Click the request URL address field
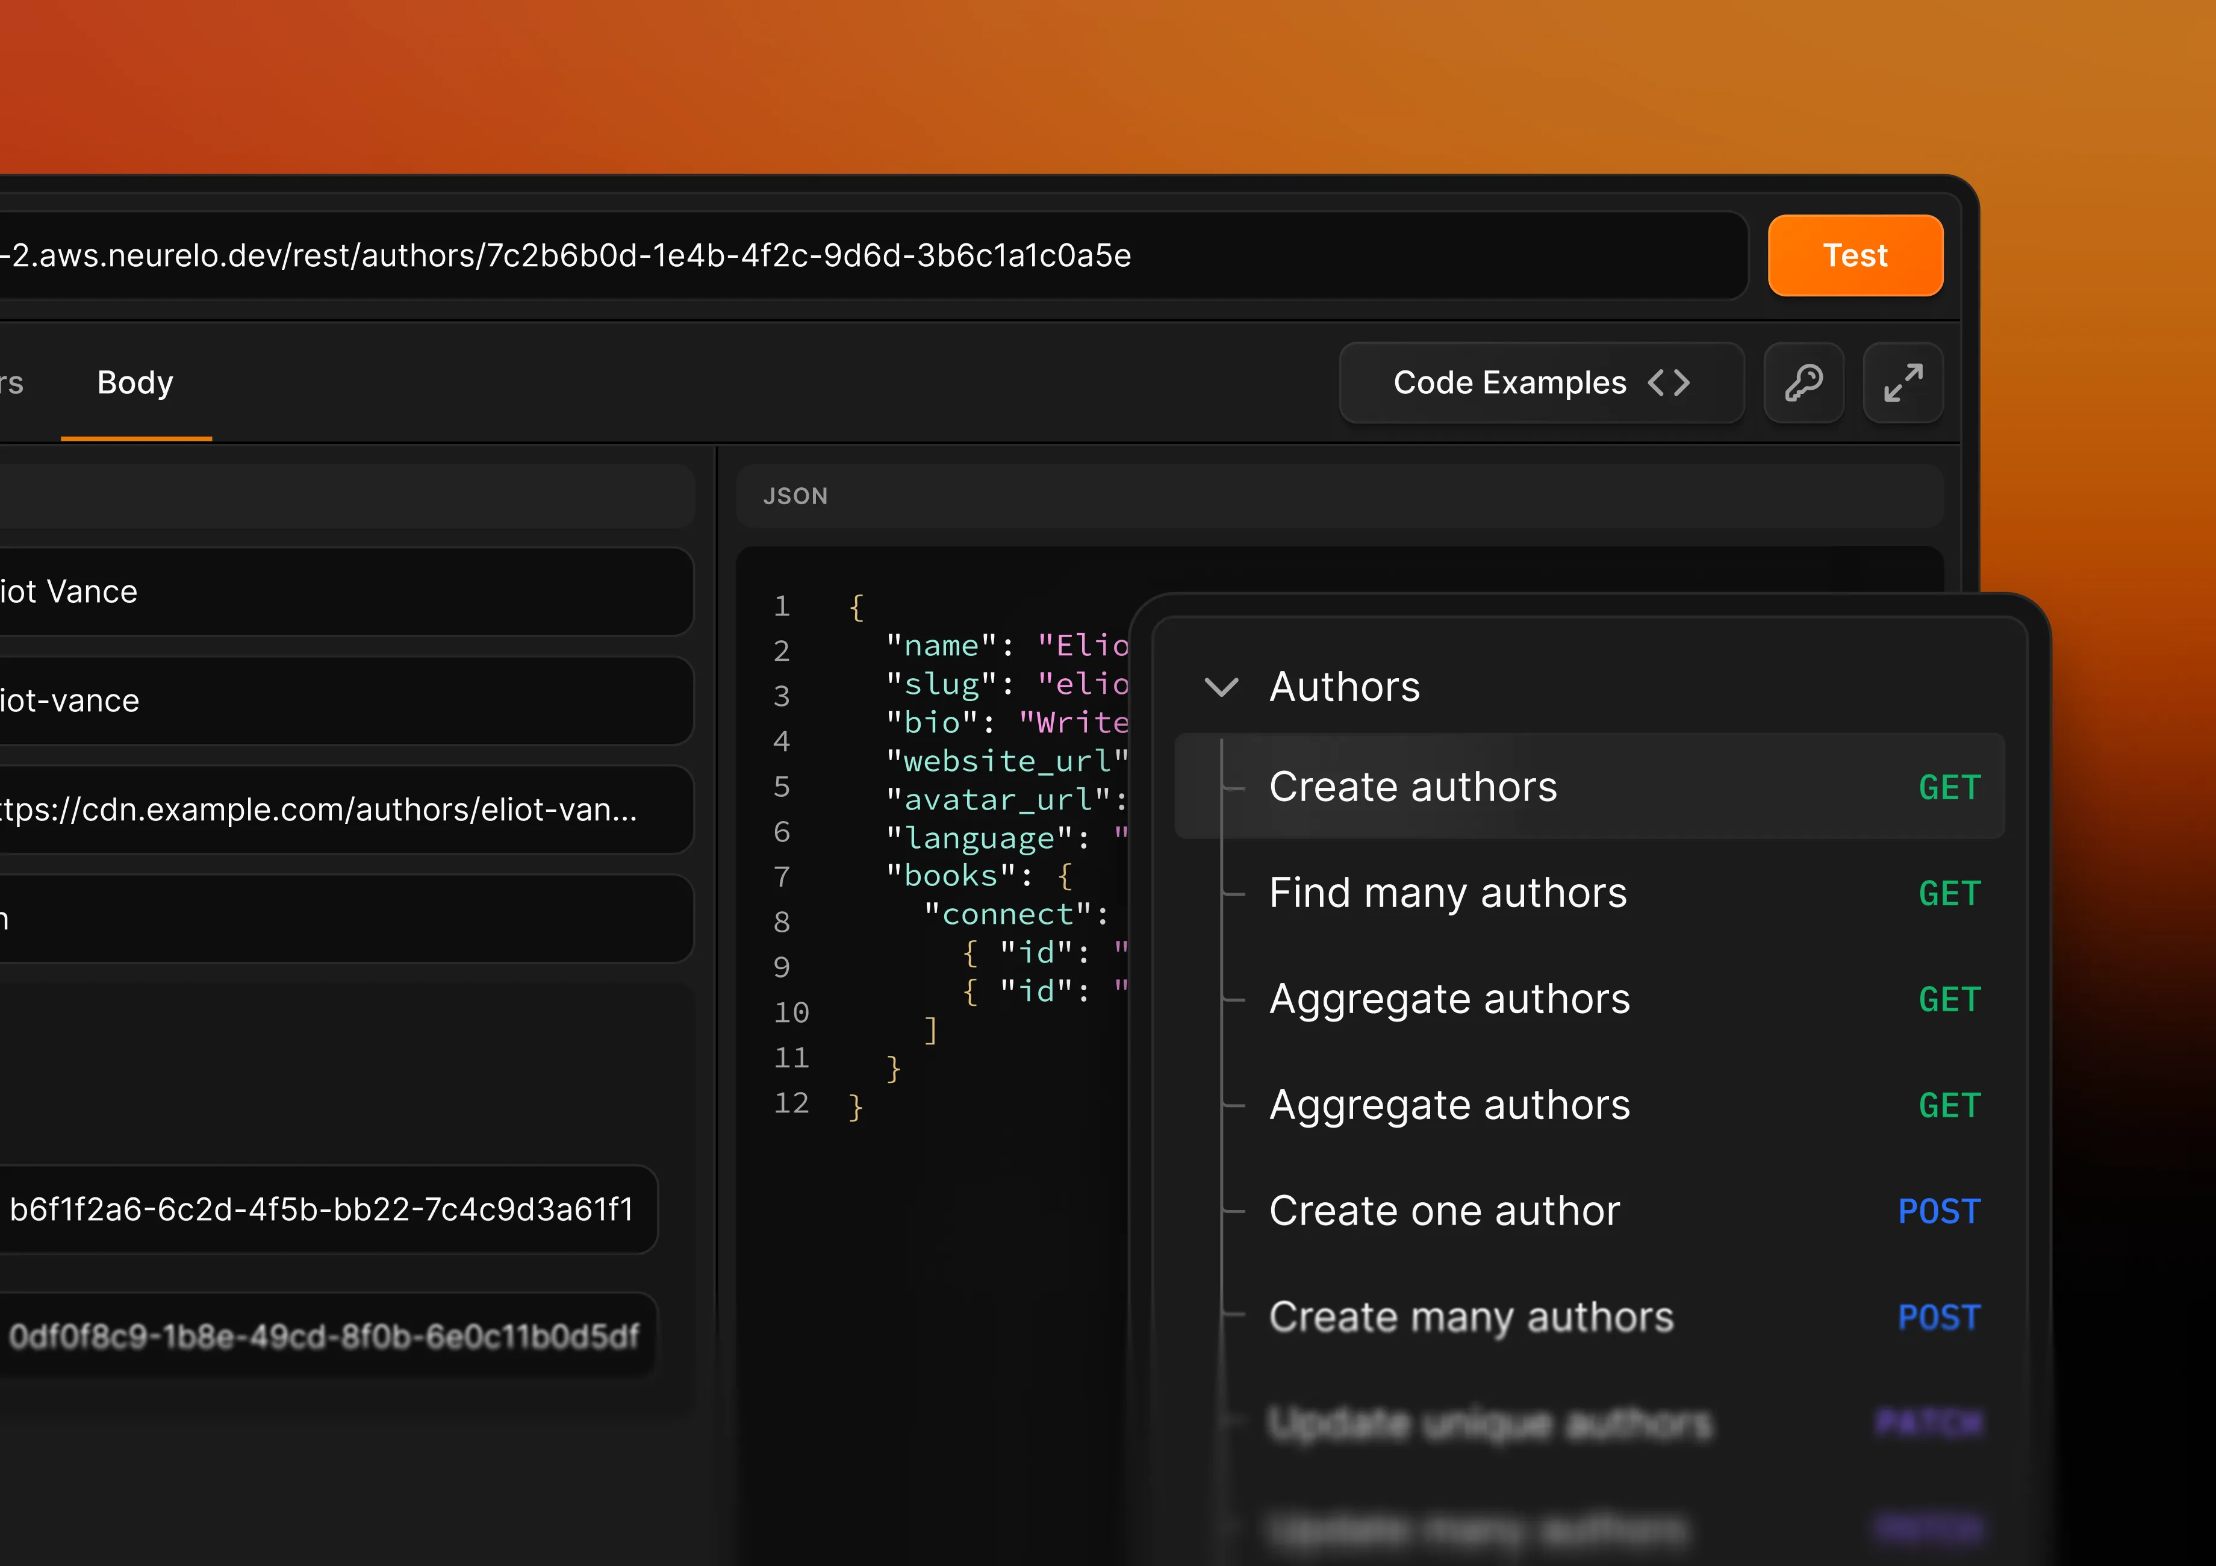The image size is (2216, 1566). pos(869,256)
